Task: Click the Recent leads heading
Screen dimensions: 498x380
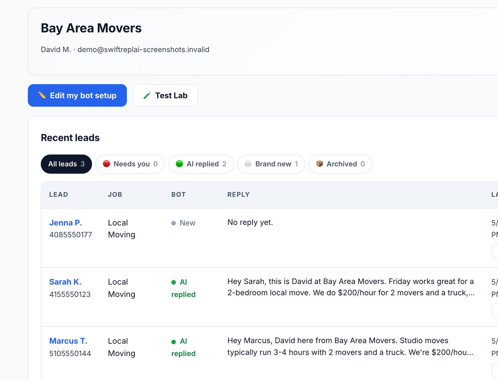Action: coord(70,138)
